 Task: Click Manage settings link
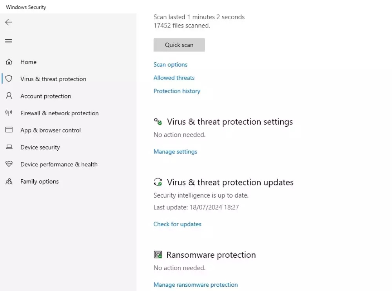pyautogui.click(x=175, y=152)
